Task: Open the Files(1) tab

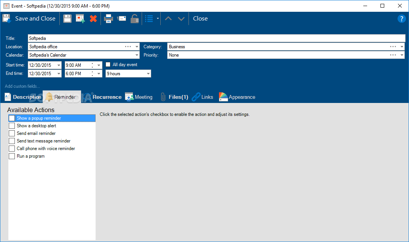Action: click(174, 97)
